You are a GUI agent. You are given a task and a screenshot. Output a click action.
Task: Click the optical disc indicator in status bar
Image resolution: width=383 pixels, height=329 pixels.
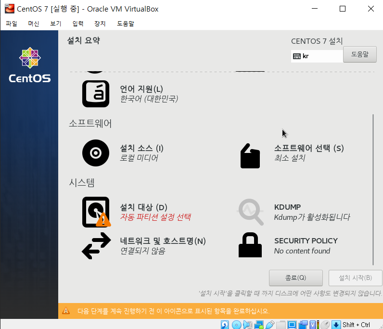pyautogui.click(x=236, y=325)
